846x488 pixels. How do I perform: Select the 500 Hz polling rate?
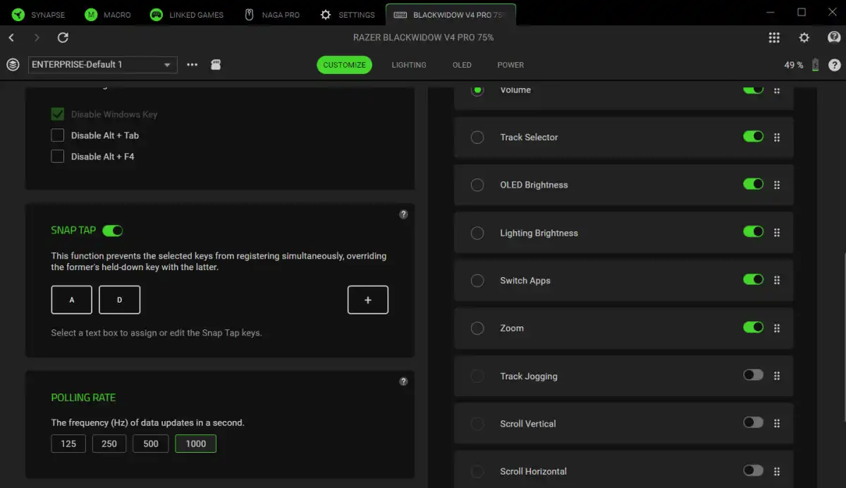tap(150, 444)
